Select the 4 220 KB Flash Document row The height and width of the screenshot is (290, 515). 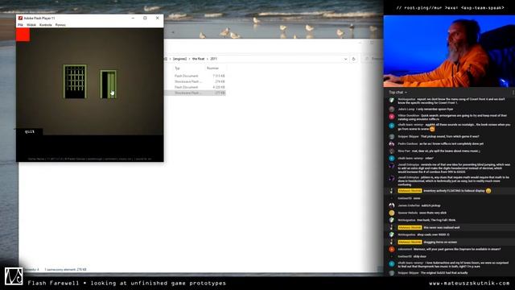195,87
